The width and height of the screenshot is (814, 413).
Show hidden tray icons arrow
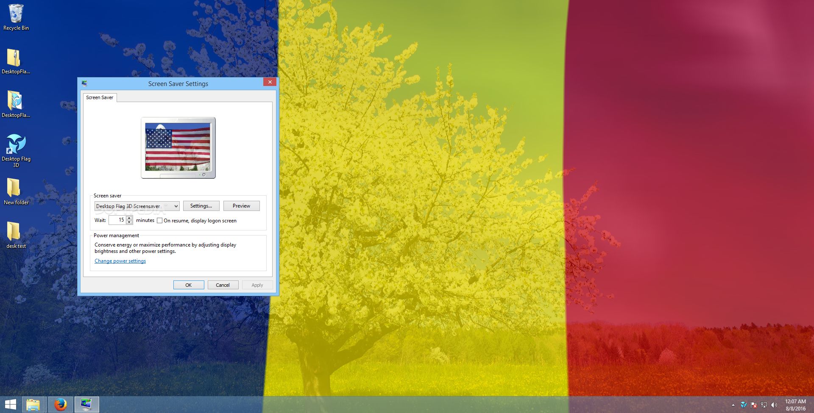(x=733, y=405)
